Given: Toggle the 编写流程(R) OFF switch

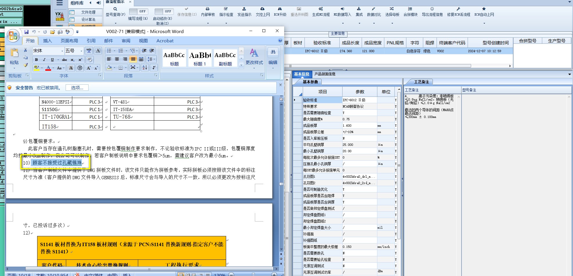Looking at the screenshot, I should pos(138,11).
